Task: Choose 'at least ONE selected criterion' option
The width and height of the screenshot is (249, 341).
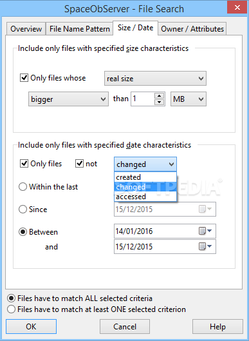Action: click(x=11, y=309)
